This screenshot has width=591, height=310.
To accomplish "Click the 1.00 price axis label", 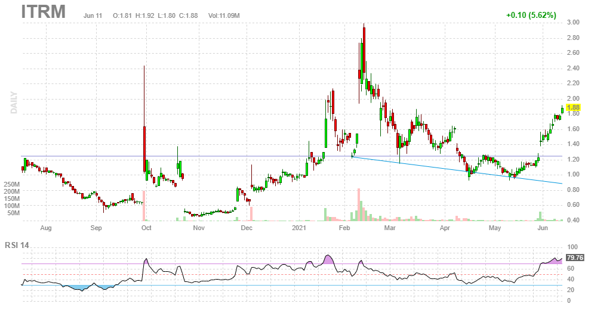I will coord(573,174).
